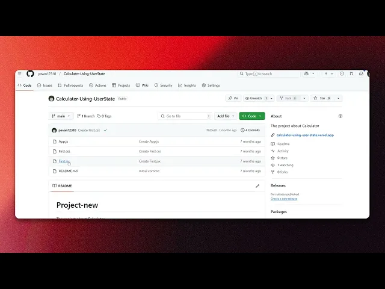Click the Go to file search field
This screenshot has height=289, width=385.
[x=185, y=116]
